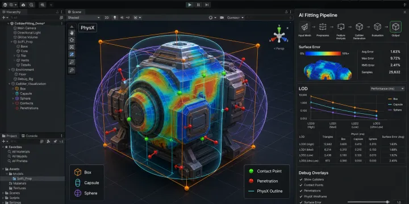This screenshot has height=204, width=409.
Task: Select the Rect transform tool
Action: coord(72,47)
